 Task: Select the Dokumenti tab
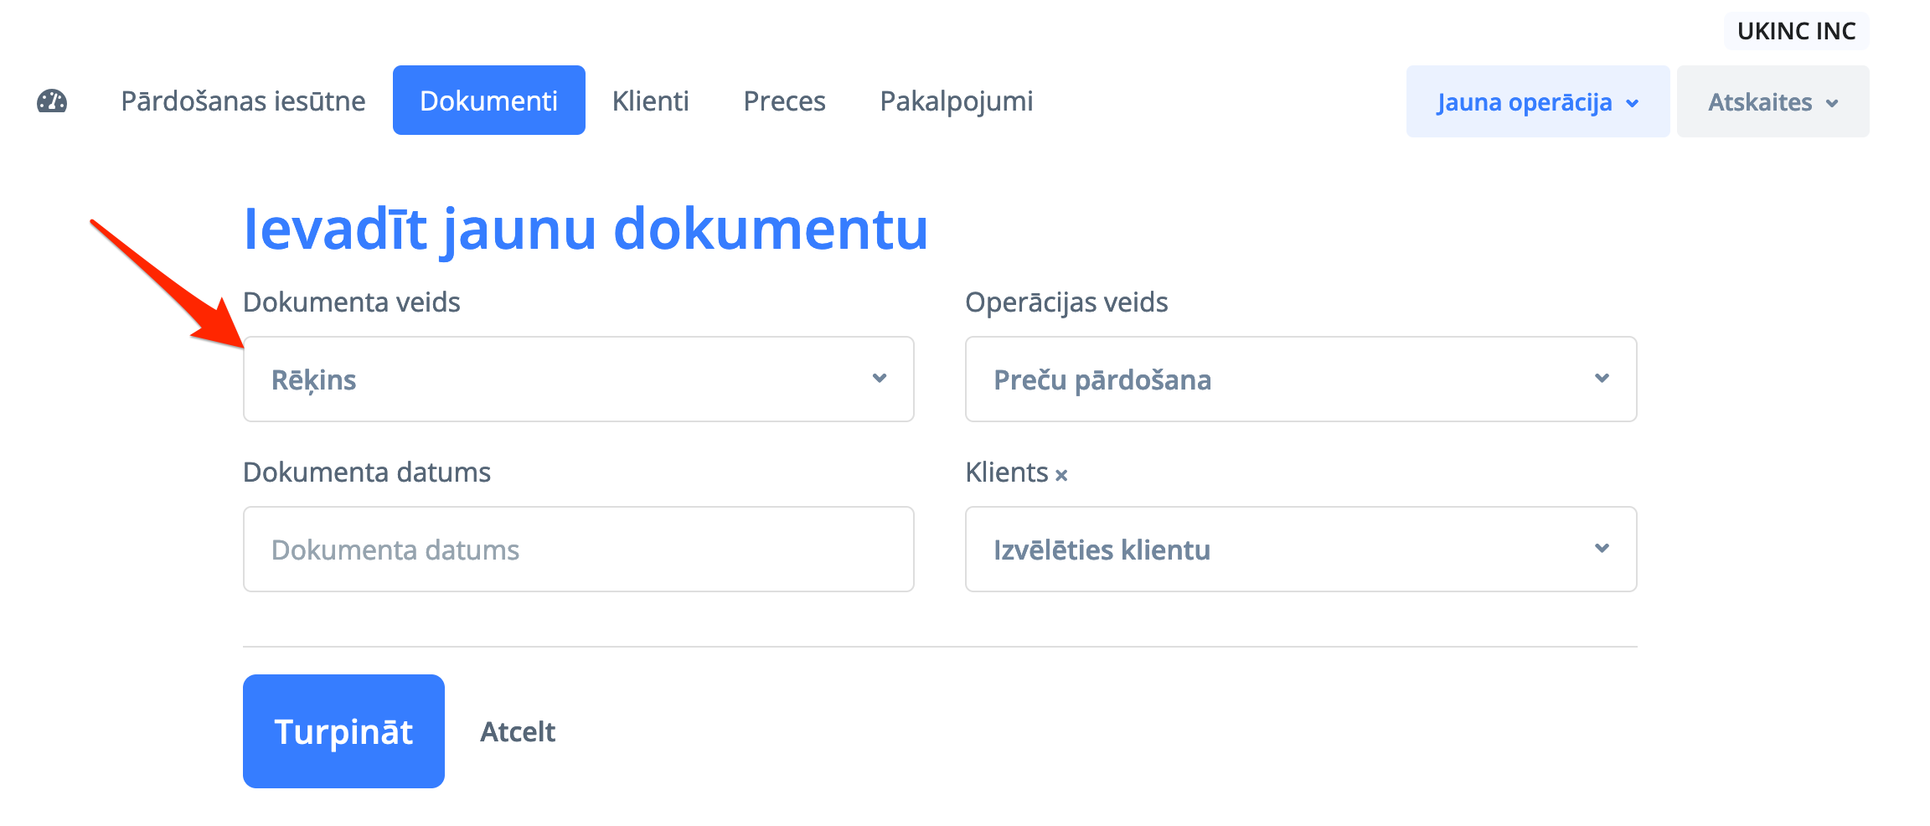pyautogui.click(x=488, y=101)
